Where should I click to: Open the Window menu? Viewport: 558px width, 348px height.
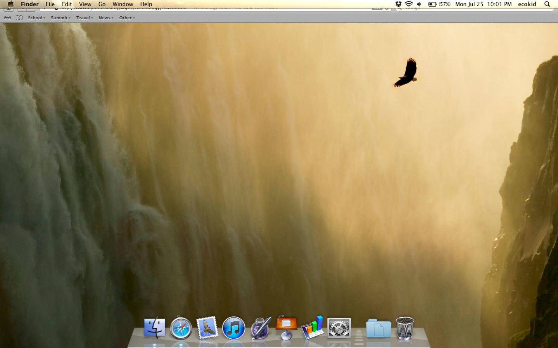pos(123,4)
